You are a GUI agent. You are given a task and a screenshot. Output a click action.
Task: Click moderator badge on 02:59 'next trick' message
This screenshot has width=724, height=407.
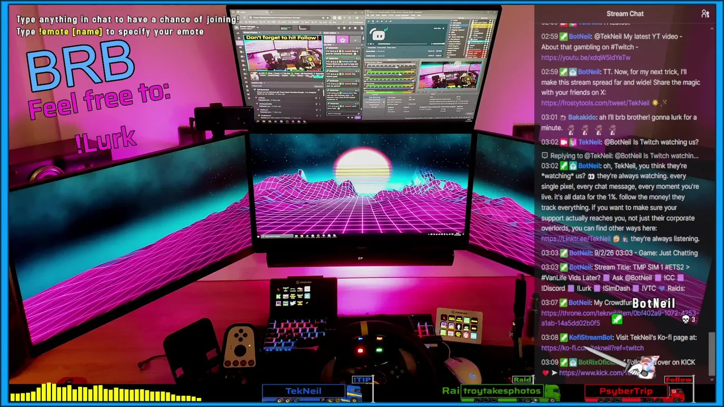coord(563,72)
